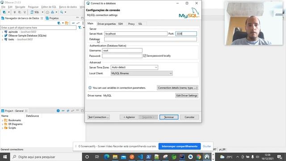Viewport: 286px width, 161px height.
Task: Click the Ocultar link
Action: pyautogui.click(x=207, y=146)
